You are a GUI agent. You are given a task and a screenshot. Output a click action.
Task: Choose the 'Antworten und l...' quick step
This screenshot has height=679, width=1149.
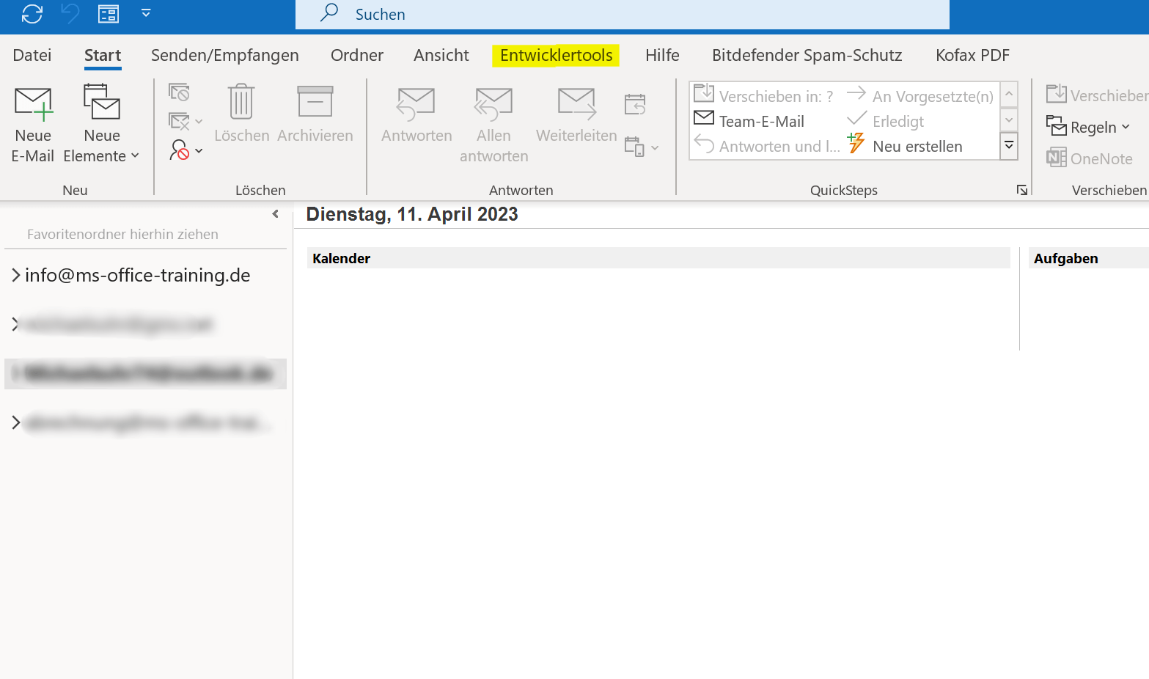(767, 146)
